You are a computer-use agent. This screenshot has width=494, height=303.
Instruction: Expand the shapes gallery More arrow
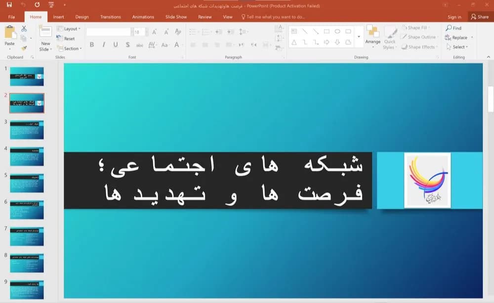tap(359, 37)
